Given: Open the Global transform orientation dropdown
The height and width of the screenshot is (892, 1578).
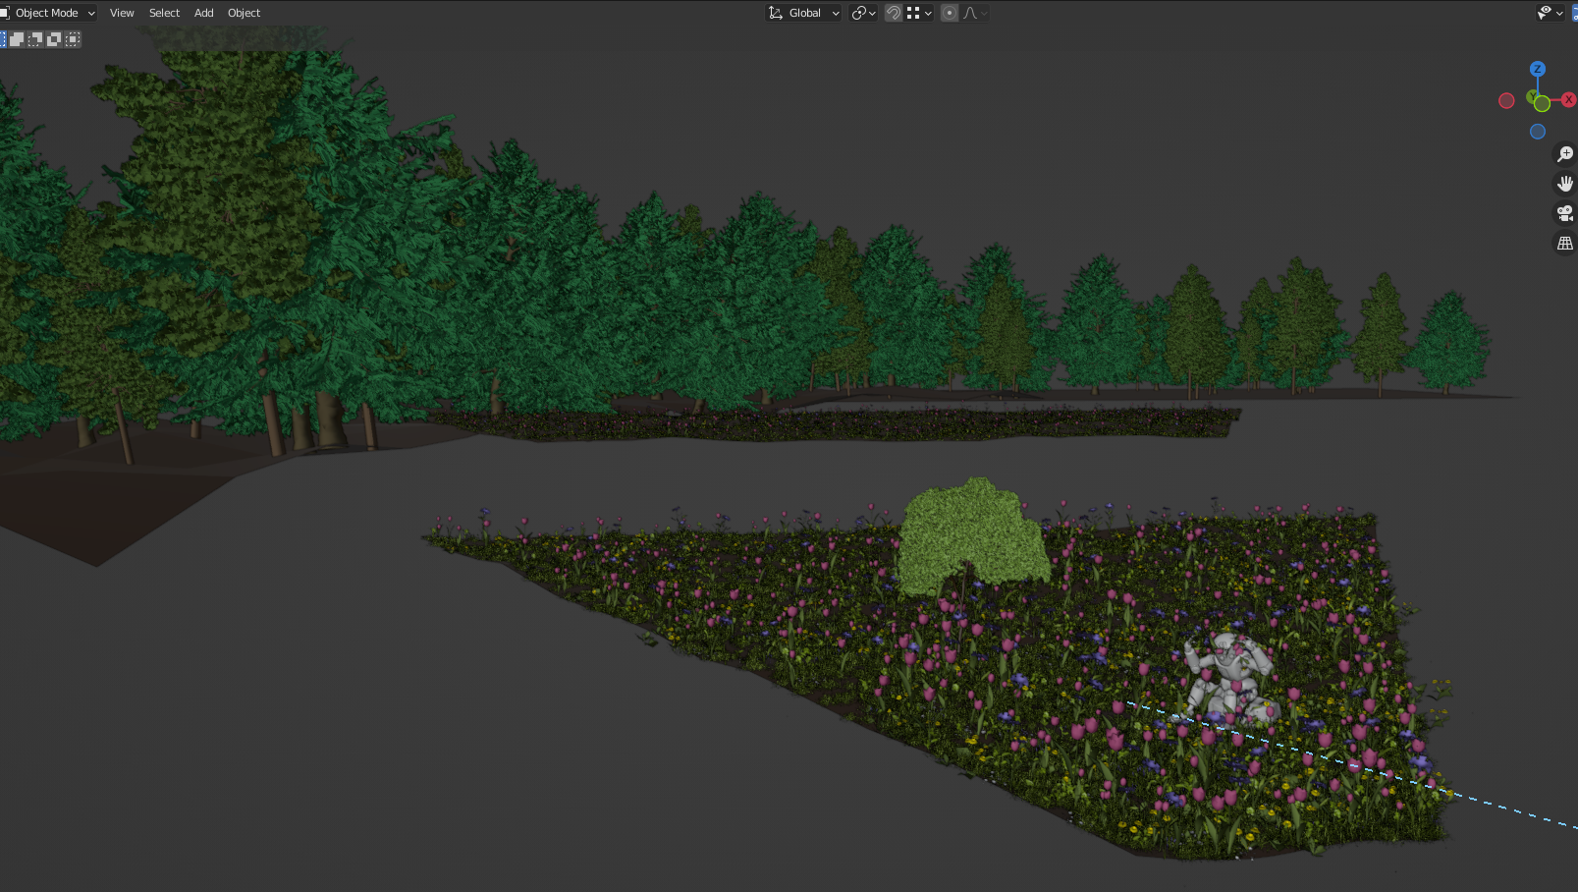Looking at the screenshot, I should coord(803,13).
